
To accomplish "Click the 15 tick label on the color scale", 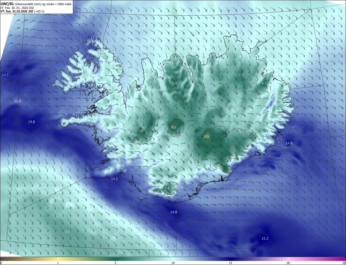I will [x=231, y=263].
